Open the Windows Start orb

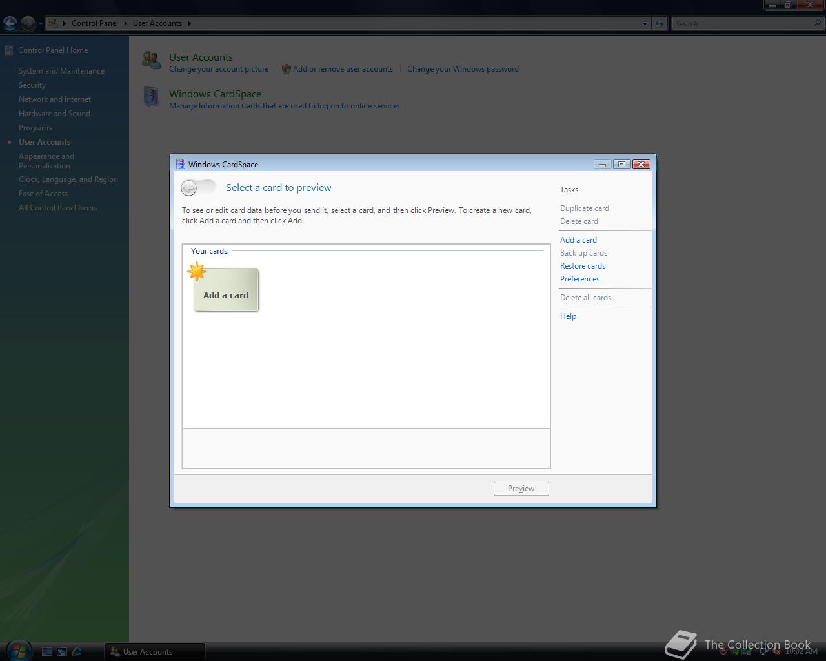point(18,651)
